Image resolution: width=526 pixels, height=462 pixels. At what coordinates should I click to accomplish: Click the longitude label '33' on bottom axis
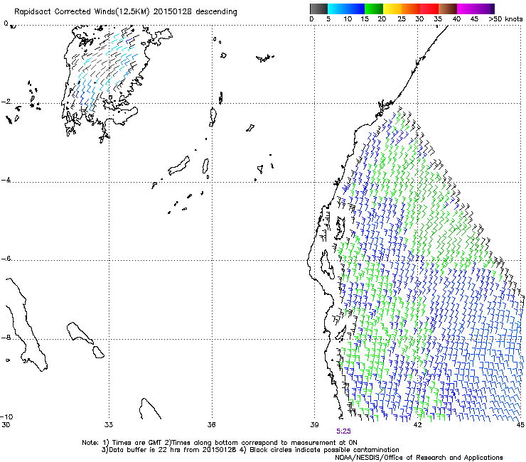click(109, 425)
